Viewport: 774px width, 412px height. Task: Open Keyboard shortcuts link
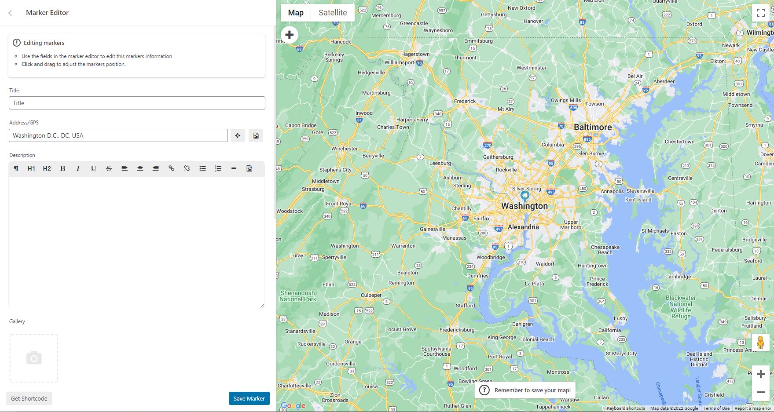(x=626, y=408)
